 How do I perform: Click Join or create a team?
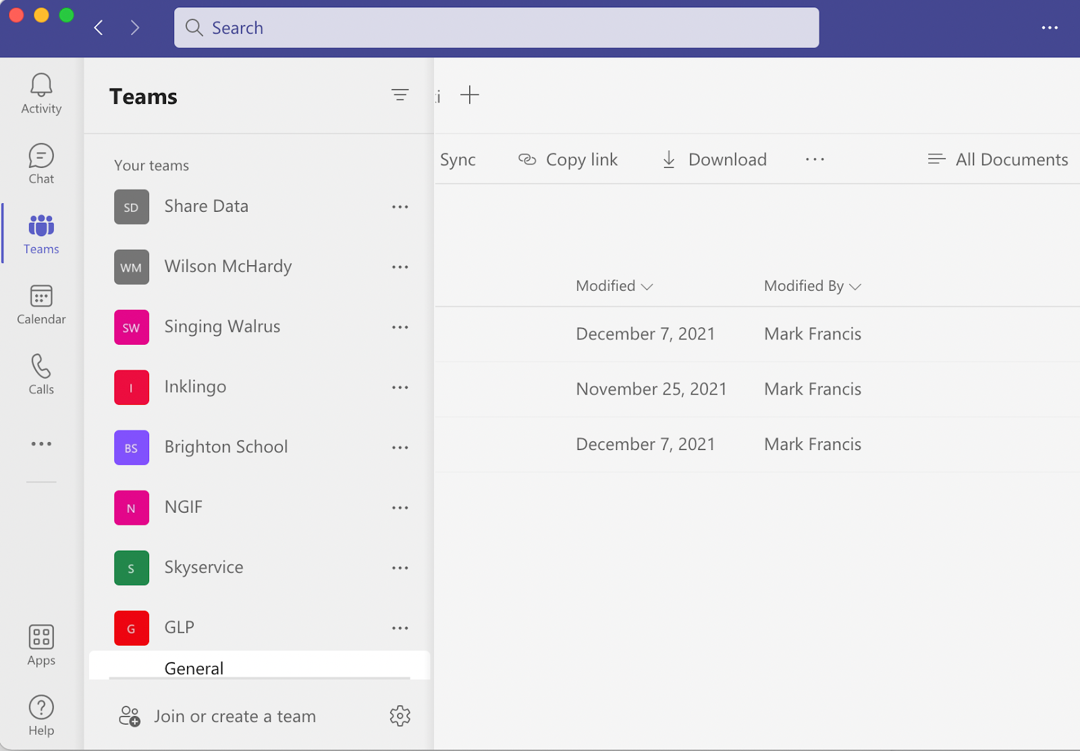[x=217, y=716]
